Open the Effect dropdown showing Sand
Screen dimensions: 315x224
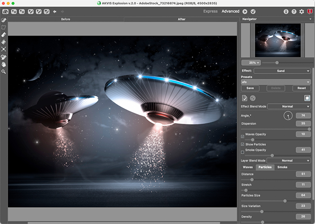pyautogui.click(x=282, y=71)
